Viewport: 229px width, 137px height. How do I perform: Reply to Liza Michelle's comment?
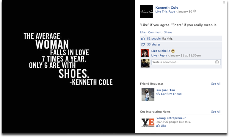coord(163,55)
